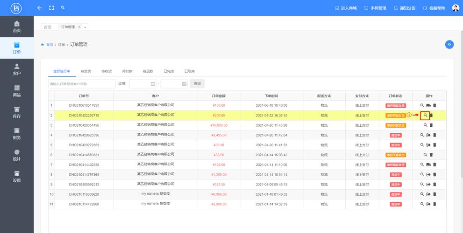
Task: Click the blue round refresh button
Action: (449, 44)
